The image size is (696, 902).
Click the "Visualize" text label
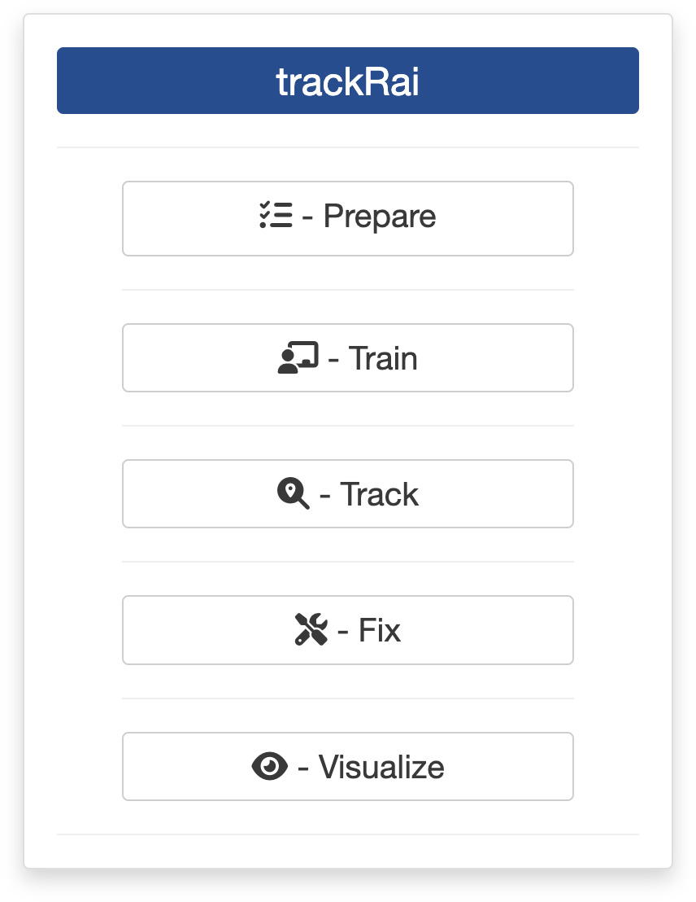(381, 767)
